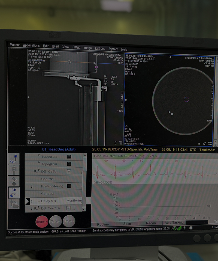
Task: Click the PreMonitoring scan thumbnail icon
Action: tap(69, 186)
